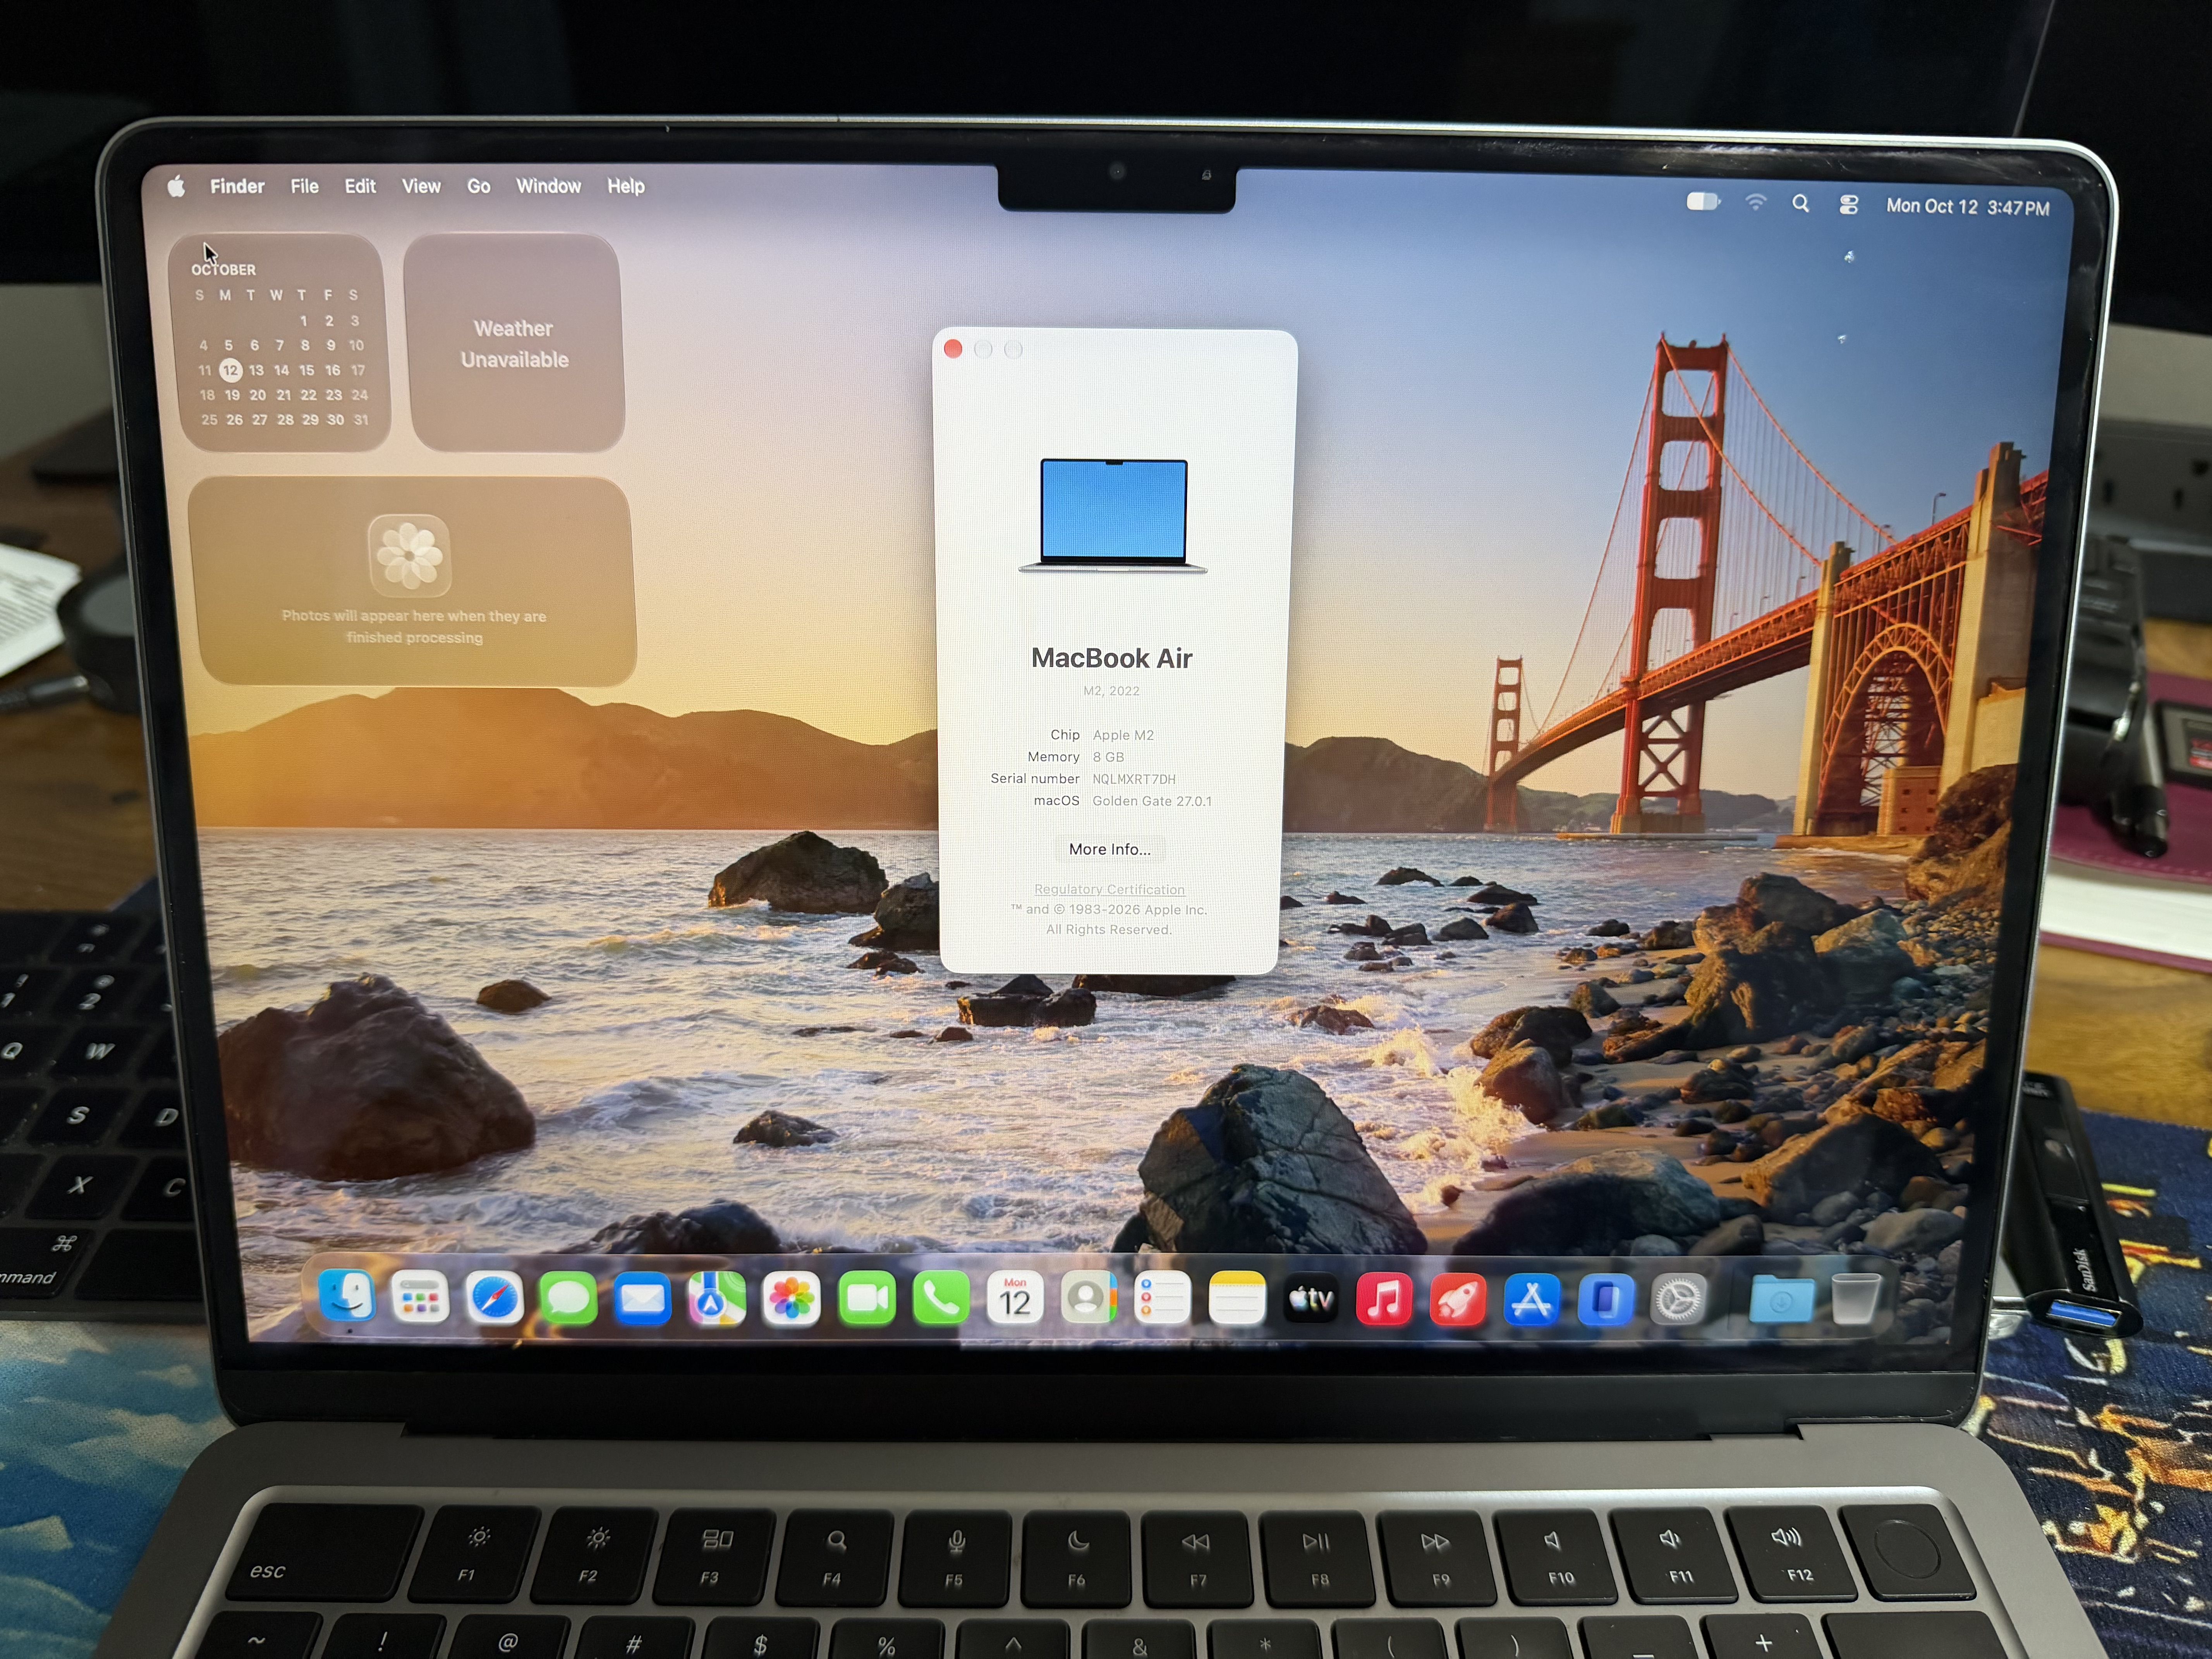
Task: Click the More Info... button
Action: (1109, 849)
